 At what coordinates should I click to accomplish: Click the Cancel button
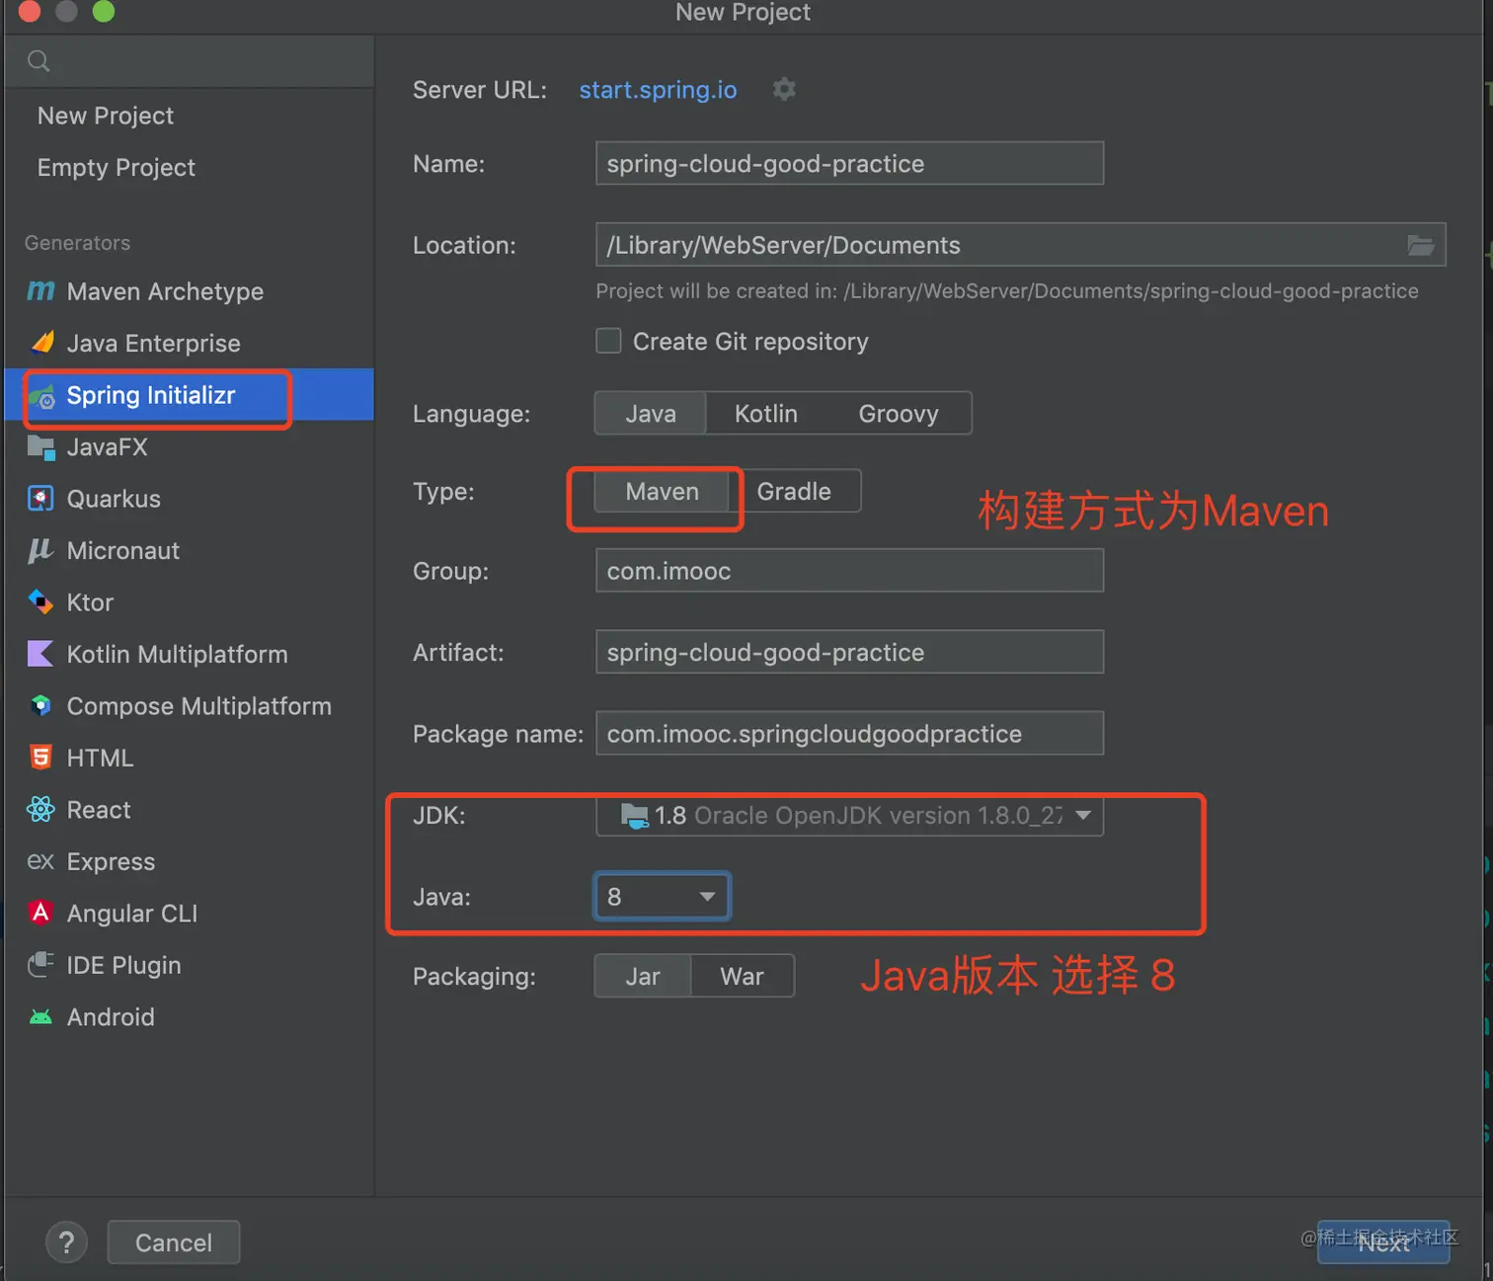(174, 1242)
